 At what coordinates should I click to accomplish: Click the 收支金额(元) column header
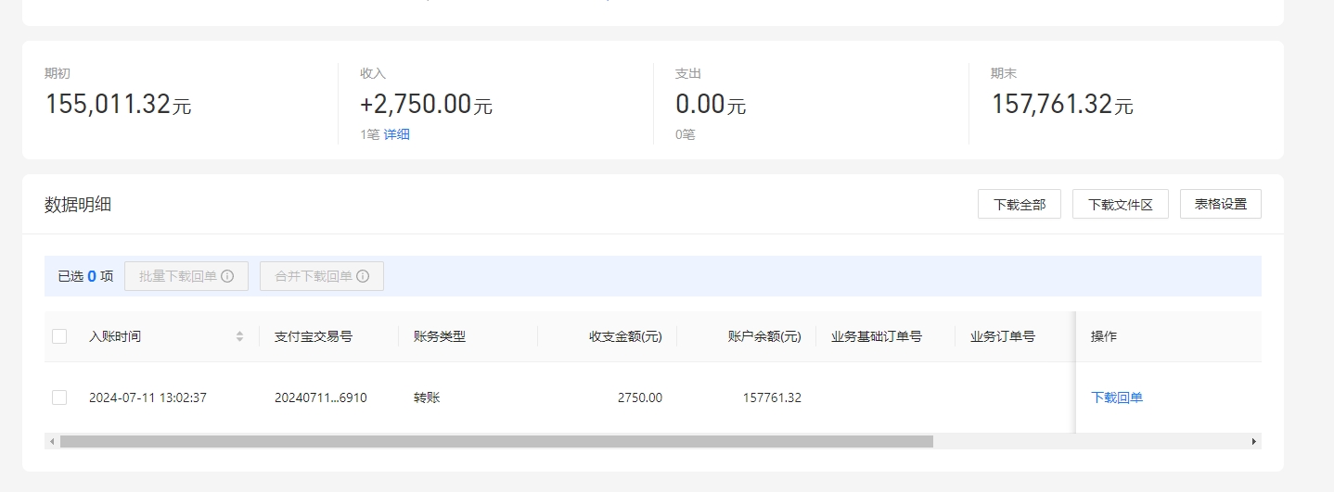point(625,336)
